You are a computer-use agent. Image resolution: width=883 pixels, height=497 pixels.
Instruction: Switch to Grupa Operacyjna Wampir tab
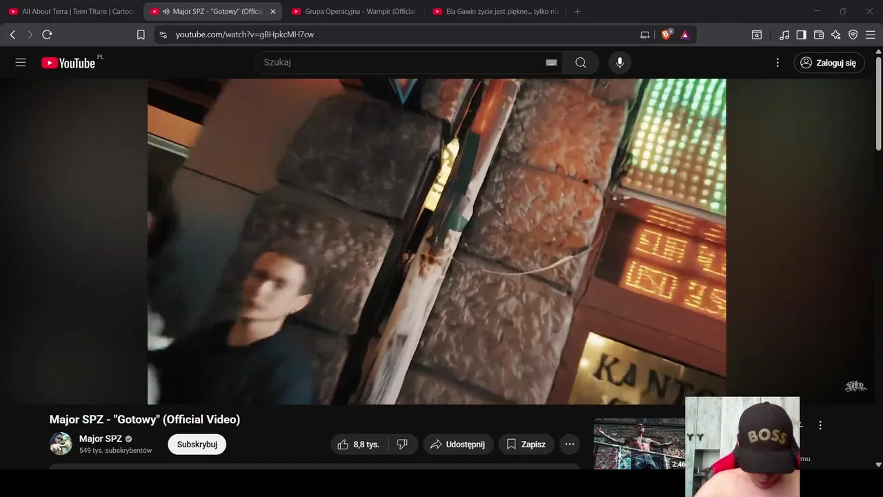point(353,12)
